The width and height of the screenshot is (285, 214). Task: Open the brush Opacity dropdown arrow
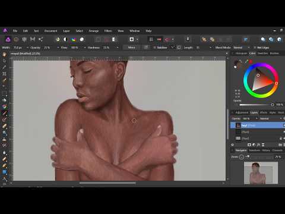[x=58, y=48]
